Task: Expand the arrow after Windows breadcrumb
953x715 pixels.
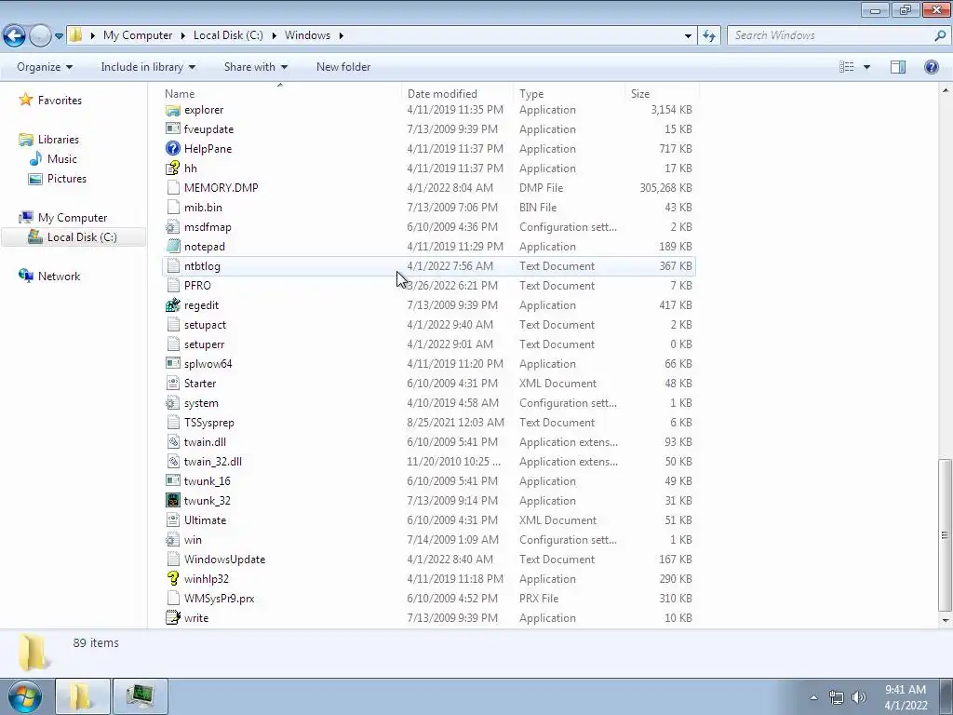Action: tap(341, 35)
